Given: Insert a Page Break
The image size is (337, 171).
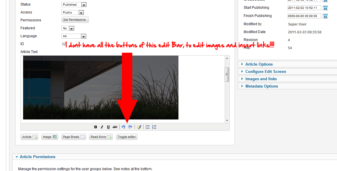Looking at the screenshot, I should [73, 137].
